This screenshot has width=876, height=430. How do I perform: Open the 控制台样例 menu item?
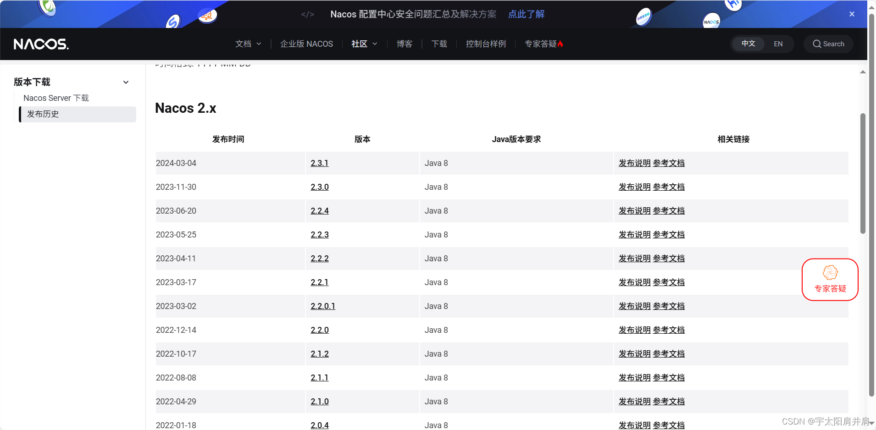(486, 44)
